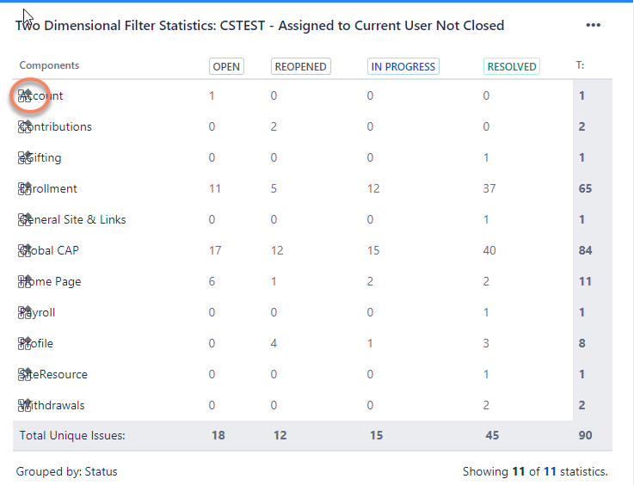
Task: Click the total unique issues count 90
Action: coord(585,435)
